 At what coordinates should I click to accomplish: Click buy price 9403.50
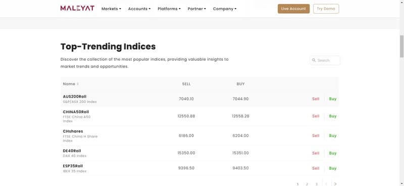coord(241,168)
